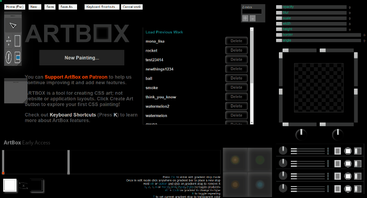The width and height of the screenshot is (367, 198).
Task: Click fourth row's rotation knob
Action: (283, 188)
